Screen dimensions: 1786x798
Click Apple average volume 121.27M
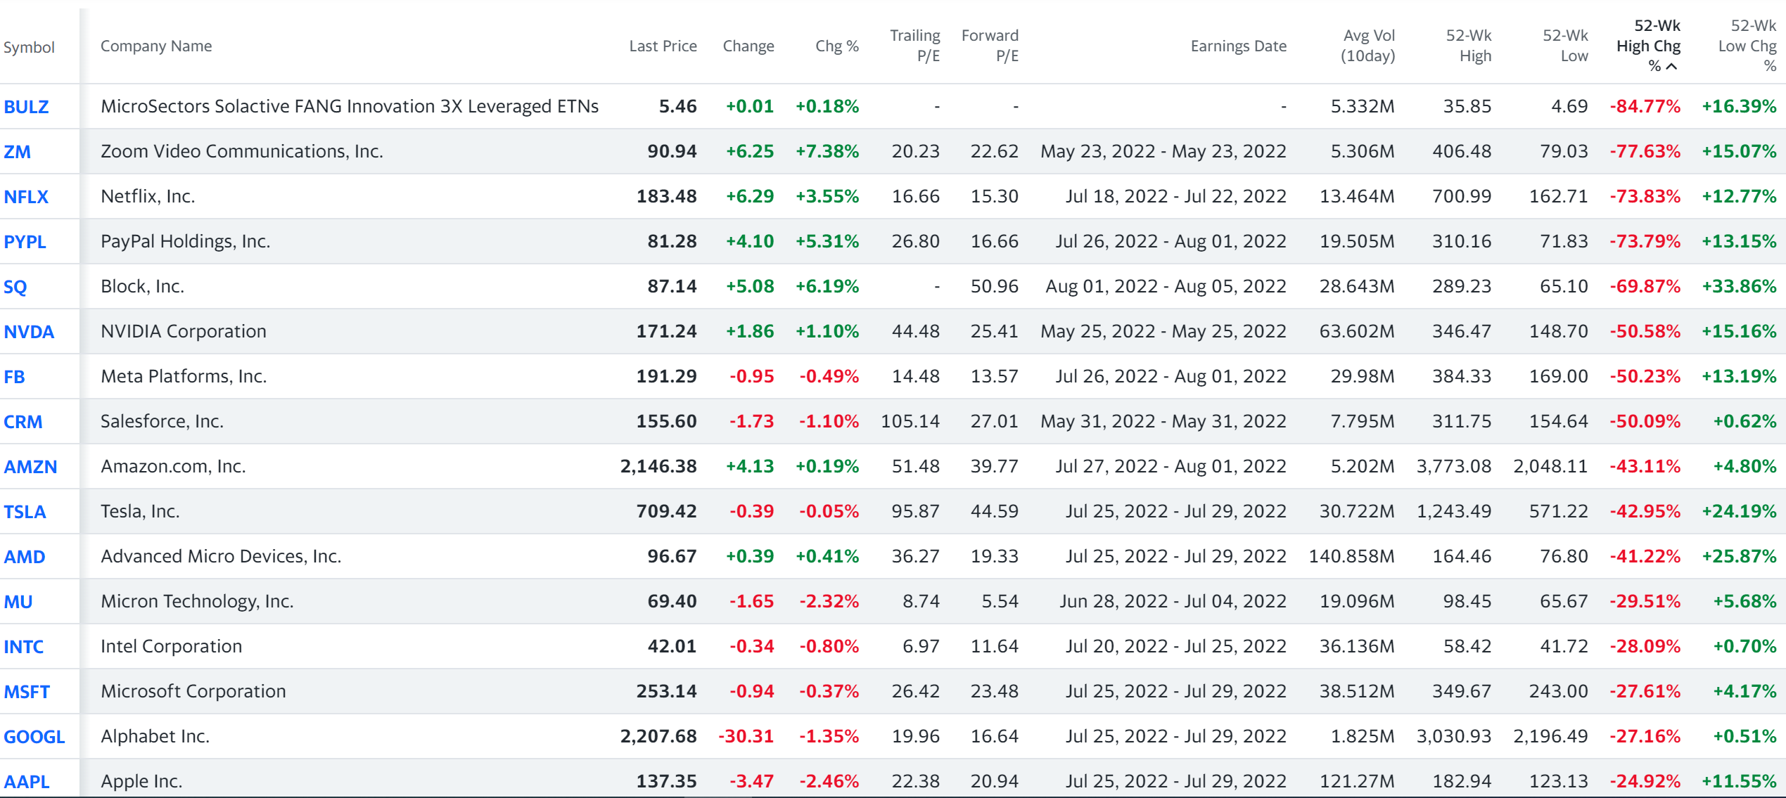tap(1357, 781)
